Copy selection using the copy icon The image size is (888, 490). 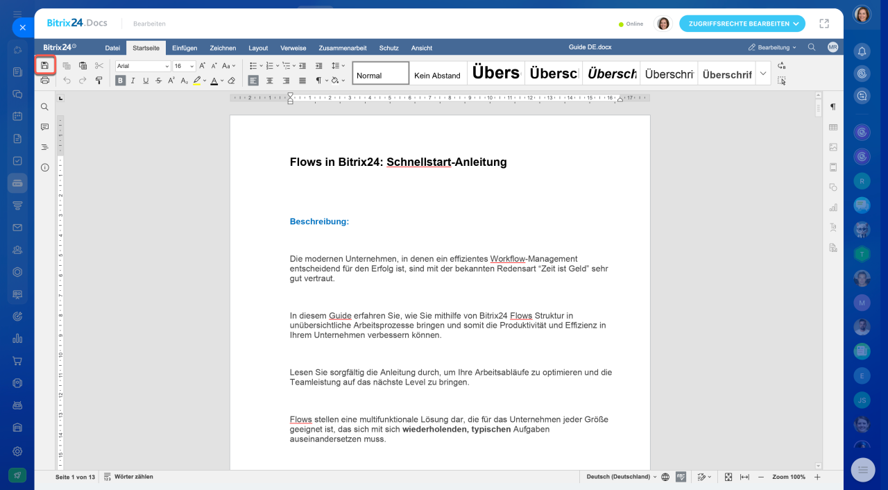coord(67,66)
